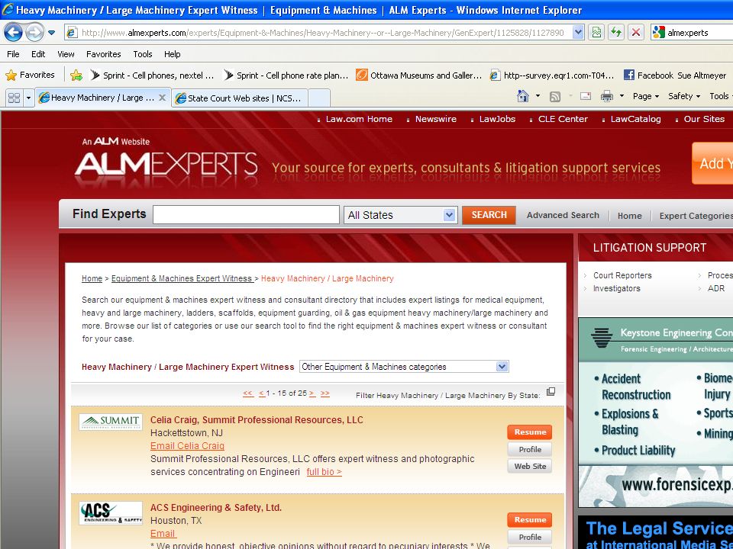The image size is (733, 549).
Task: Click Home in the breadcrumb trail
Action: pos(92,279)
